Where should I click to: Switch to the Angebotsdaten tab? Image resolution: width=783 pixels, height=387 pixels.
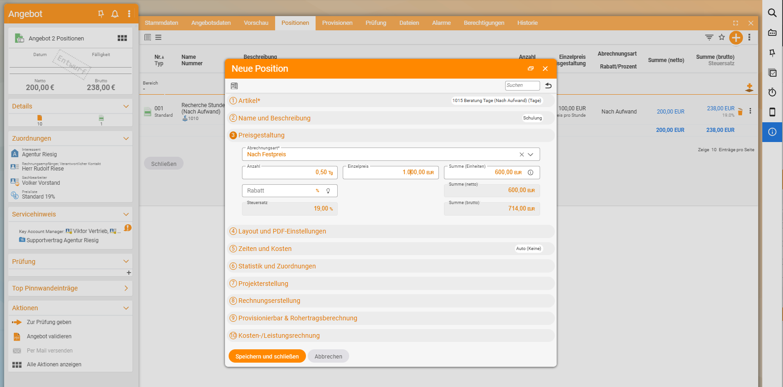click(x=211, y=23)
